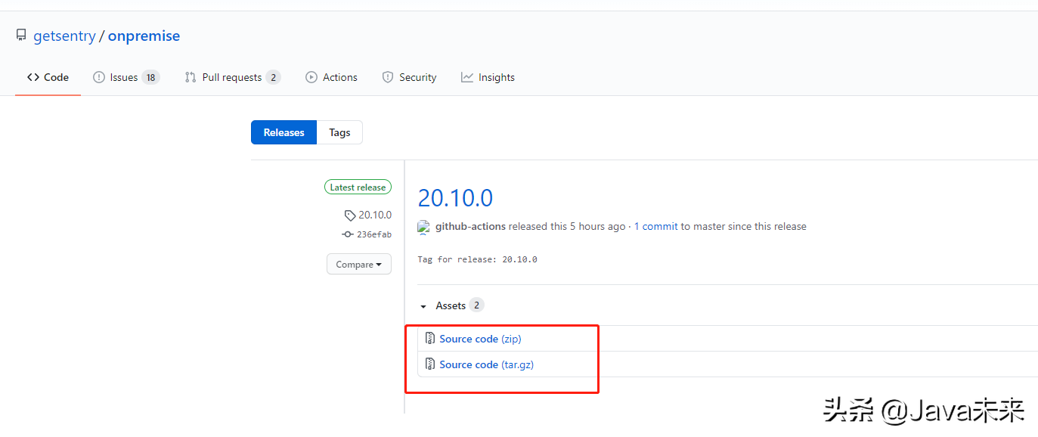This screenshot has width=1038, height=437.
Task: Click the tag icon beside 20.10.0
Action: point(350,215)
